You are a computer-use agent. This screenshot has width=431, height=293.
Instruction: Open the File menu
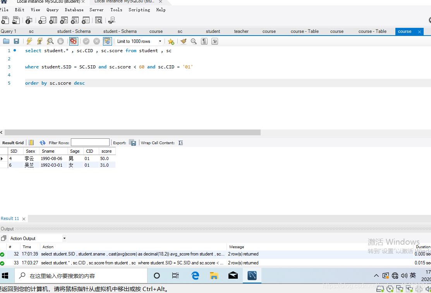(4, 10)
